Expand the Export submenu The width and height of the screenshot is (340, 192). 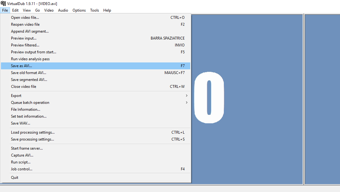click(x=96, y=96)
